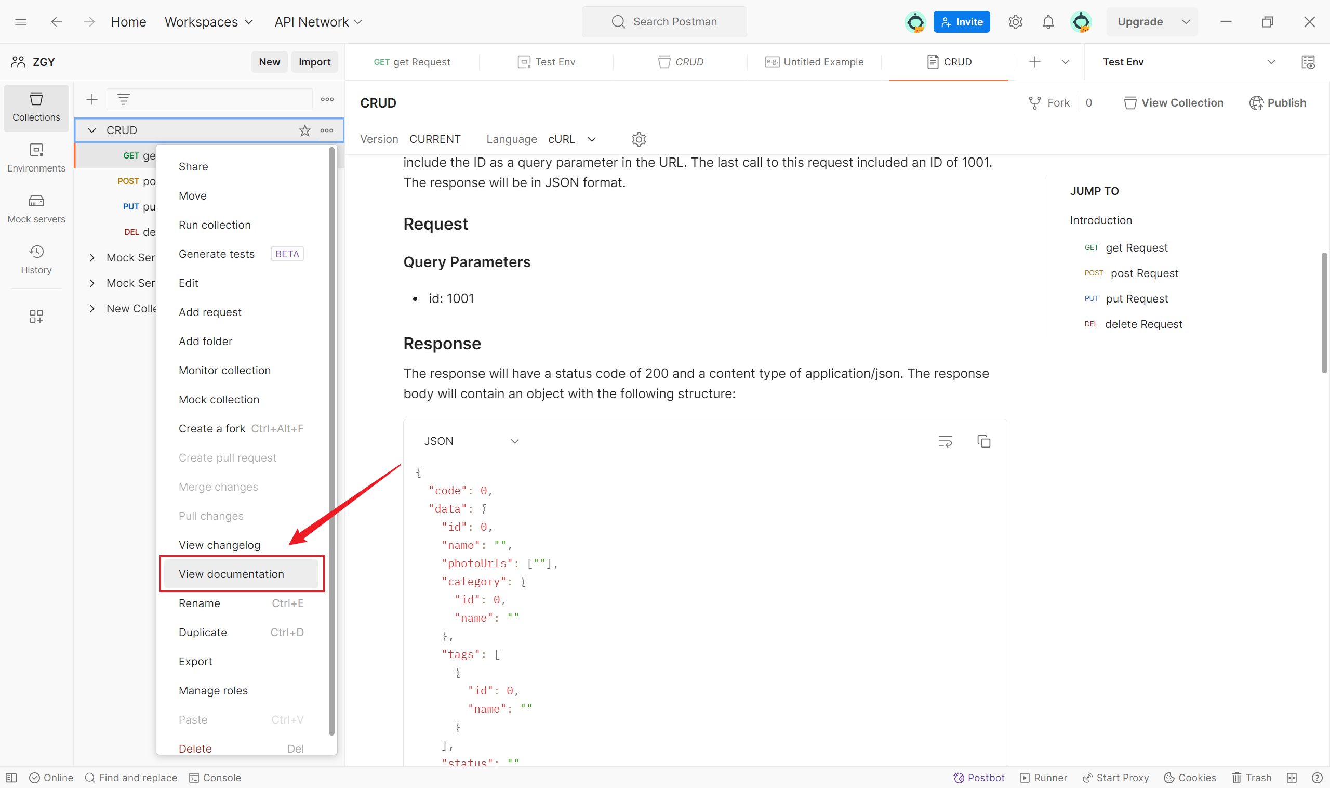Image resolution: width=1330 pixels, height=788 pixels.
Task: Switch to the Test Env tab
Action: coord(546,62)
